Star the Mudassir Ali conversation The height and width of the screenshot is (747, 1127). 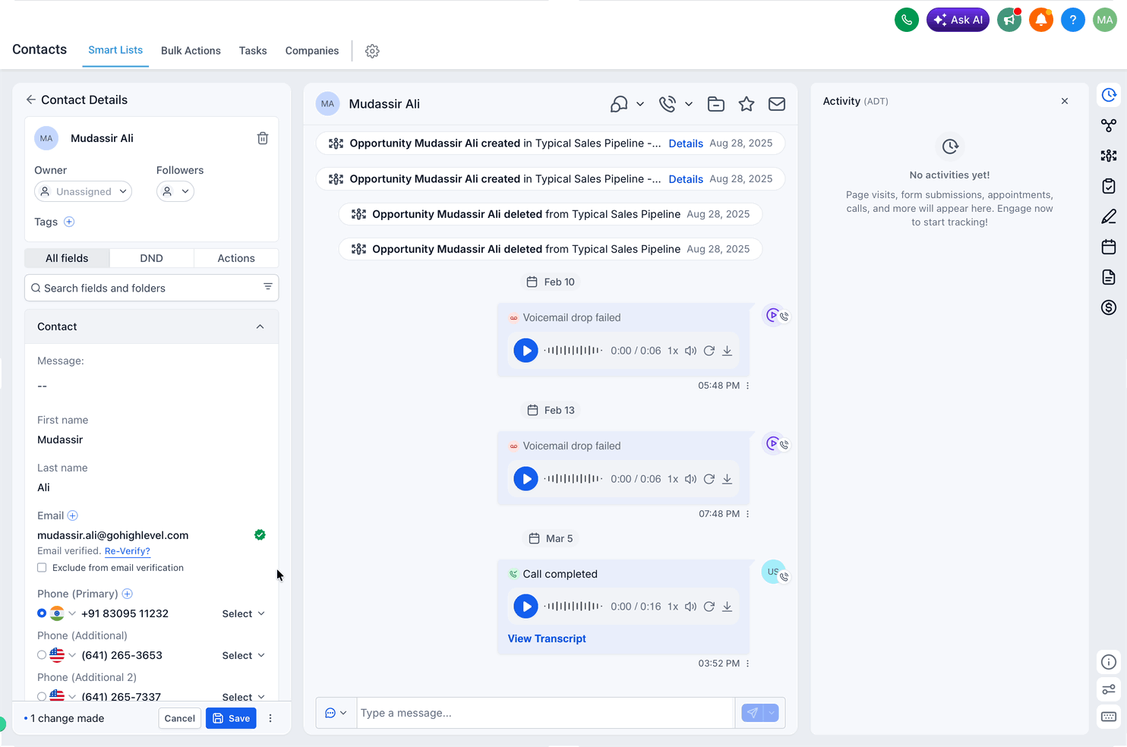(x=747, y=104)
